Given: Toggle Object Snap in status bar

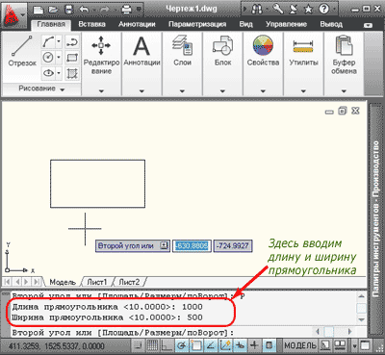Looking at the screenshot, I should pyautogui.click(x=195, y=345).
